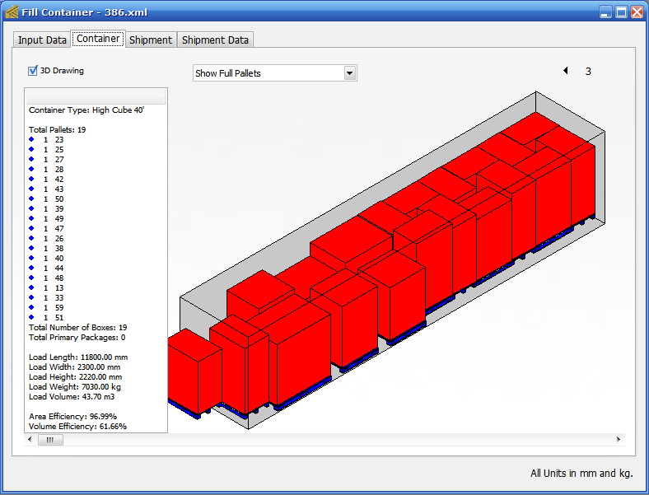Click the Load Weight: 7030.00 kg value

pyautogui.click(x=75, y=387)
